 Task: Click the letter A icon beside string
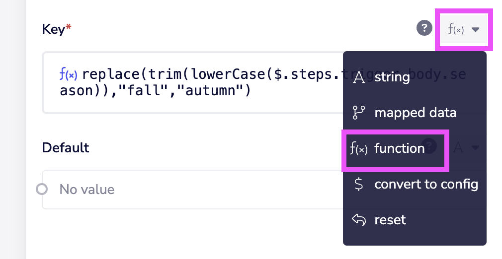point(358,77)
